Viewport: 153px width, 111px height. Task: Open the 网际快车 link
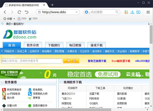click(x=94, y=99)
